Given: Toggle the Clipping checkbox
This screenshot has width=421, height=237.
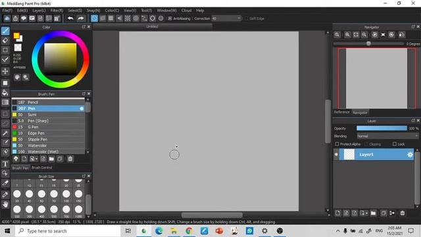Looking at the screenshot, I should click(x=366, y=144).
